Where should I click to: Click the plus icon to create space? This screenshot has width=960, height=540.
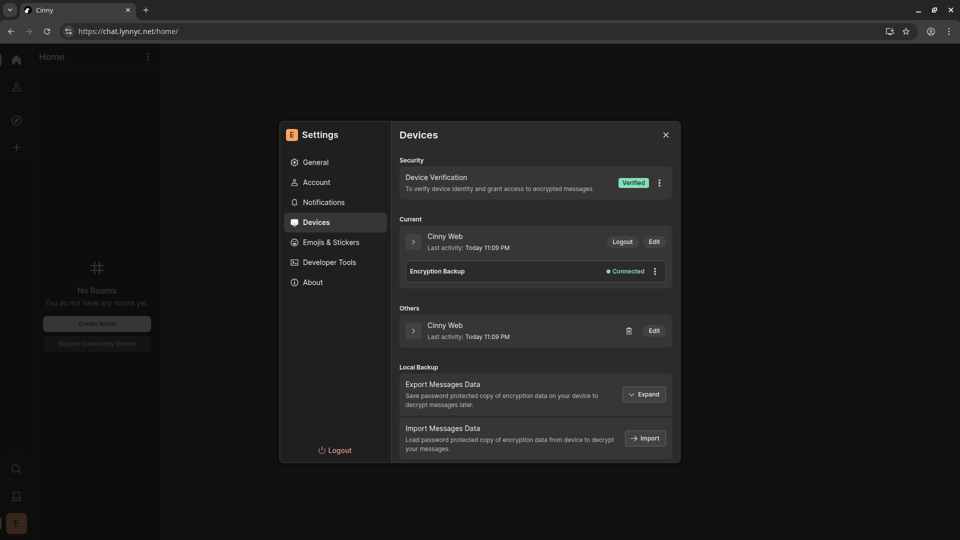click(x=16, y=147)
